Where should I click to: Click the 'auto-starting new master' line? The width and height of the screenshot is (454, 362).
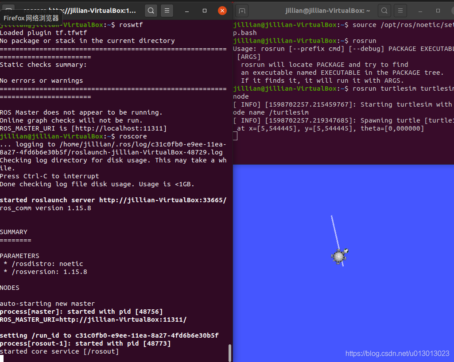tap(47, 304)
